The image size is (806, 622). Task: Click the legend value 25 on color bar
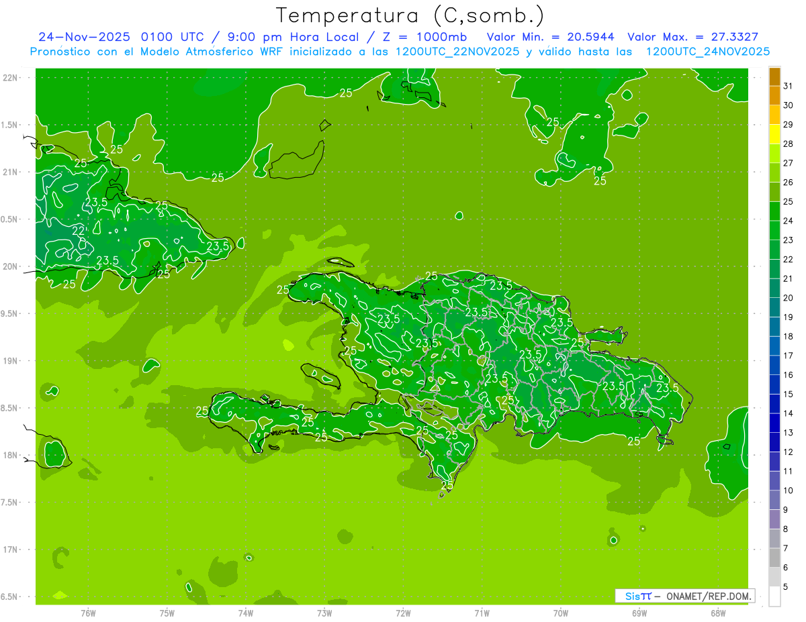tap(788, 202)
